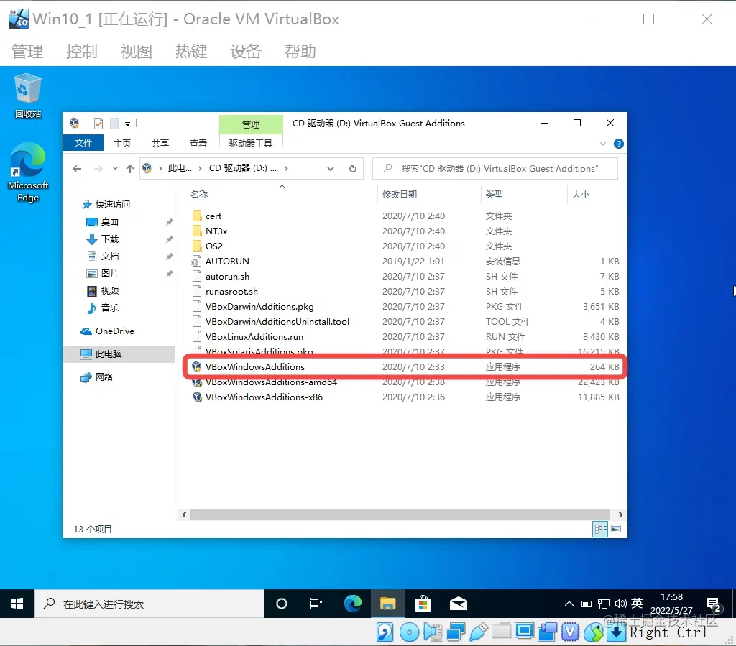The image size is (736, 646).
Task: Show hidden tray icons with the up chevron
Action: [x=569, y=604]
